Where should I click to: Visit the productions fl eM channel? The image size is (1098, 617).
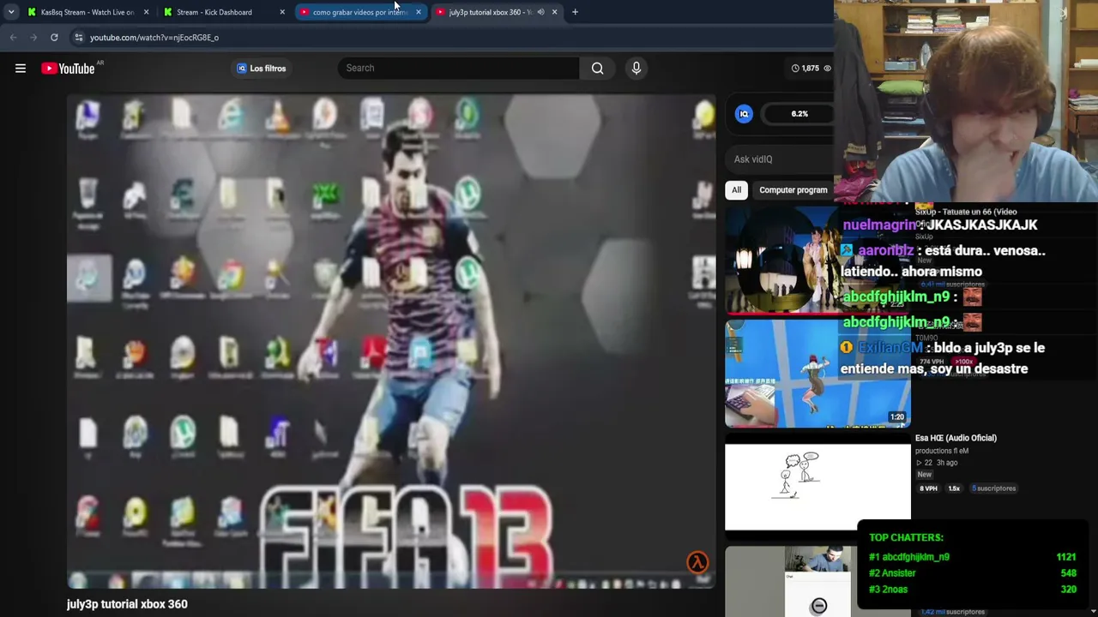point(942,451)
